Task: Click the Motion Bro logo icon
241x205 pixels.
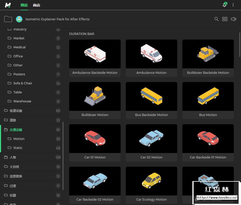Action: click(x=8, y=5)
